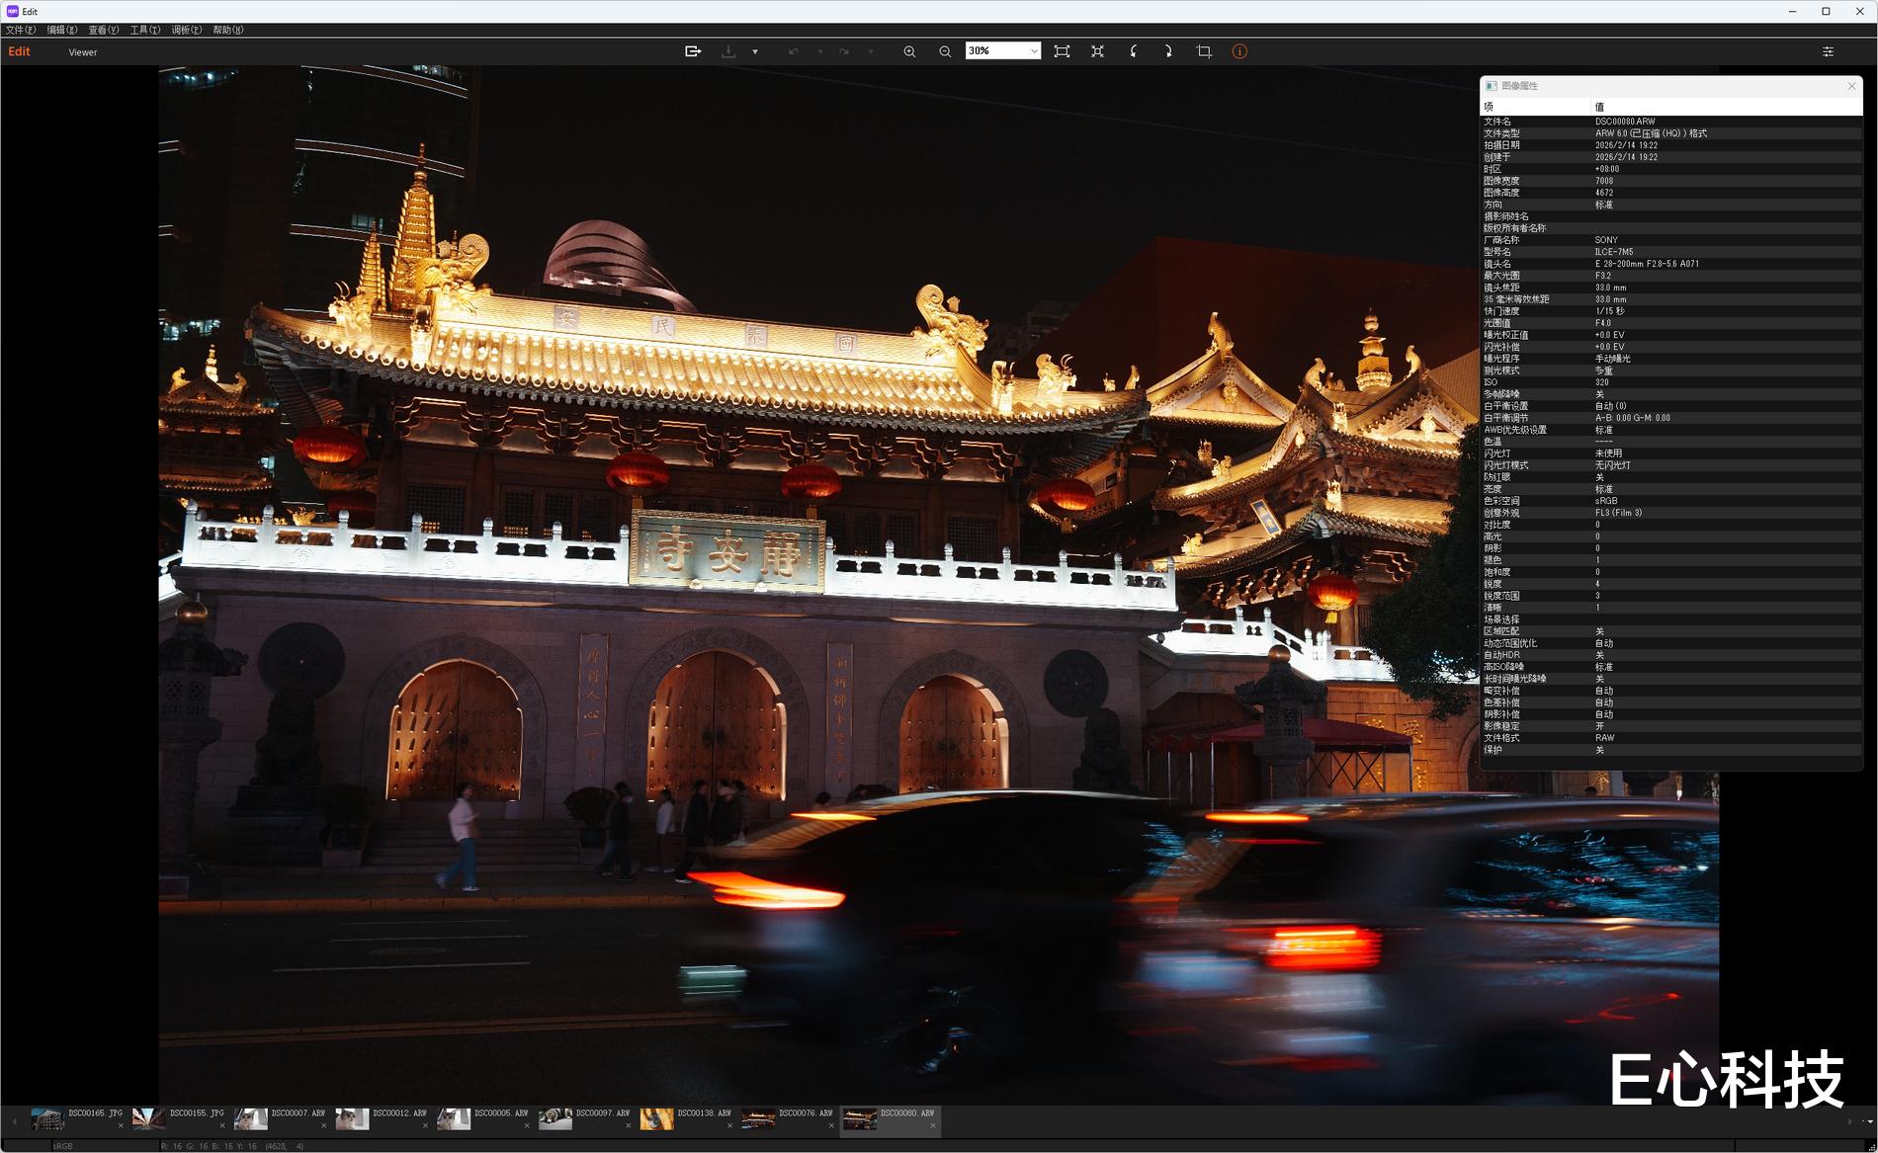The image size is (1878, 1153).
Task: Open the 文件(F) menu
Action: pos(21,30)
